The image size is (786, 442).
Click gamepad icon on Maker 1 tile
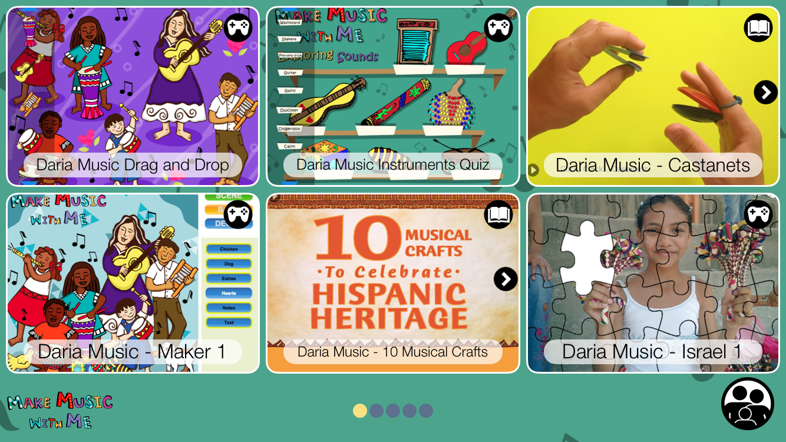click(238, 215)
